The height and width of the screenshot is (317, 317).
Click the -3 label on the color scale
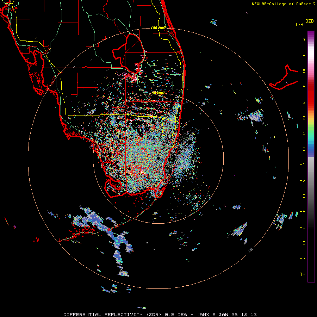(x=303, y=196)
